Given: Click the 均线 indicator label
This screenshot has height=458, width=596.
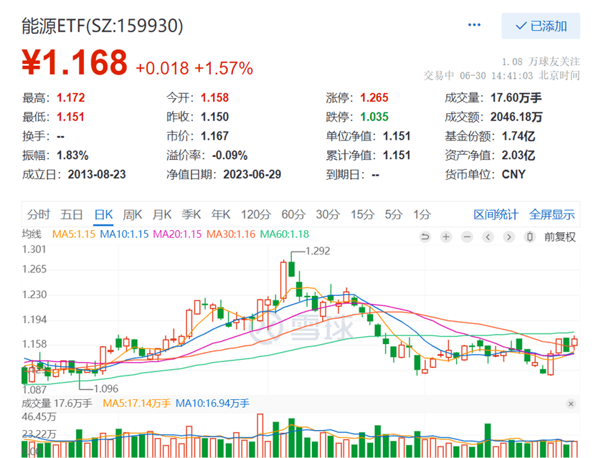Looking at the screenshot, I should (32, 234).
